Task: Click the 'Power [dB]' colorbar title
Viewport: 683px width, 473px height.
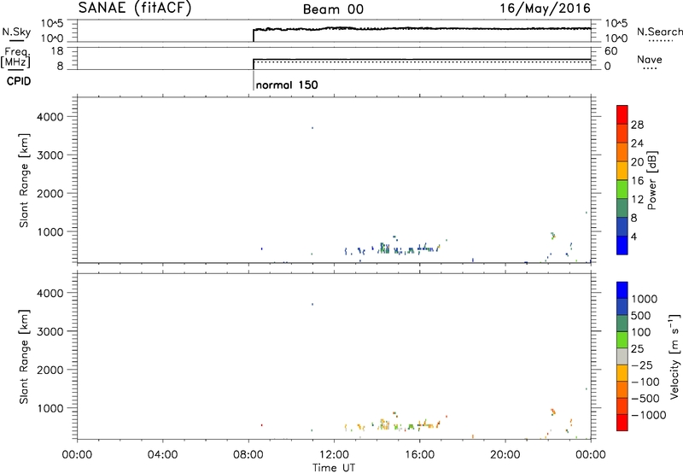Action: 651,180
